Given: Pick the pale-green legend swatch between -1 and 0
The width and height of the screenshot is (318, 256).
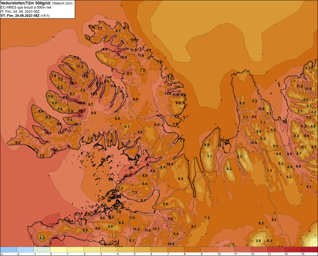Looking at the screenshot, I should pos(42,249).
